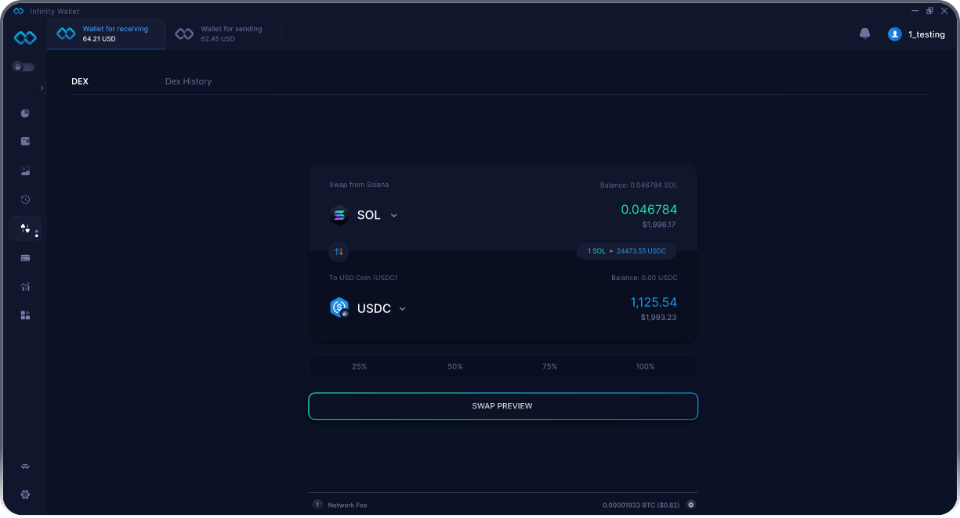The width and height of the screenshot is (960, 518).
Task: Click the SWAP PREVIEW button
Action: pos(503,406)
